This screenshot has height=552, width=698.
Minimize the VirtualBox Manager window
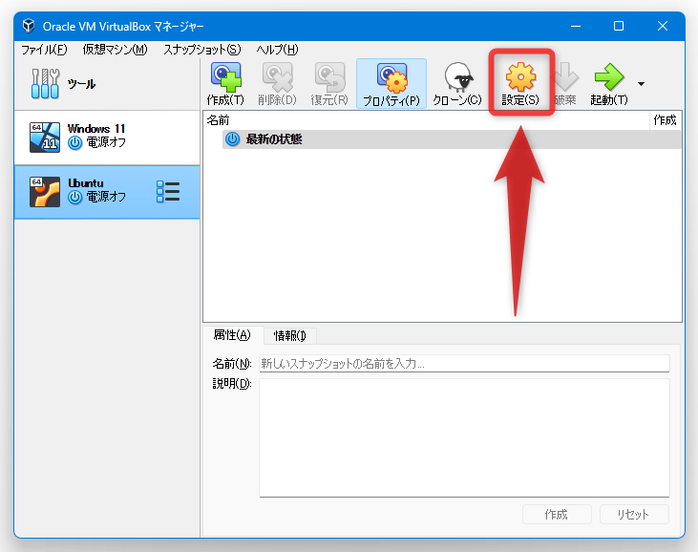click(576, 27)
